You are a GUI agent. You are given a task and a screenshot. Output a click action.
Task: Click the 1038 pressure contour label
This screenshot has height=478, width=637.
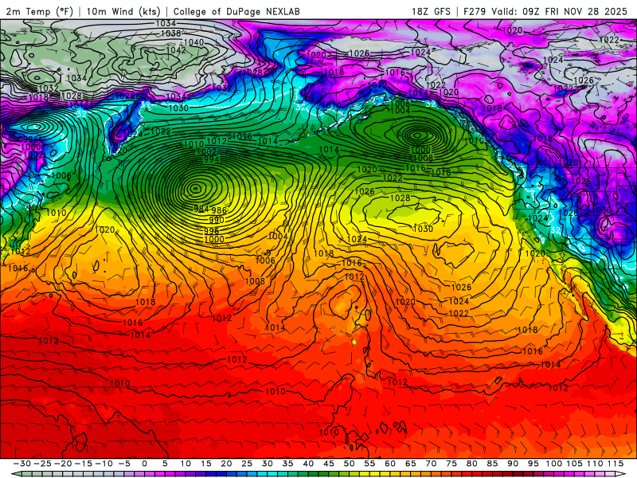[171, 33]
